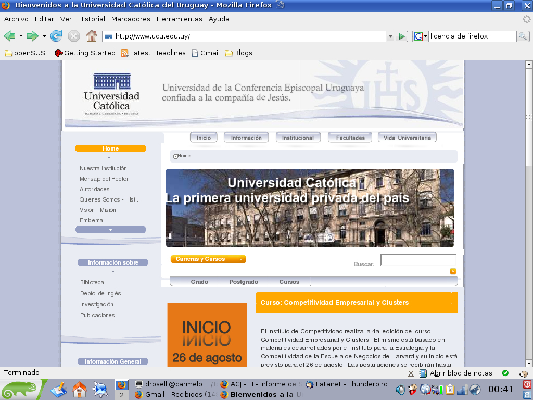Click Abrir bloc de notas notebook icon
Image resolution: width=533 pixels, height=400 pixels.
tap(423, 373)
